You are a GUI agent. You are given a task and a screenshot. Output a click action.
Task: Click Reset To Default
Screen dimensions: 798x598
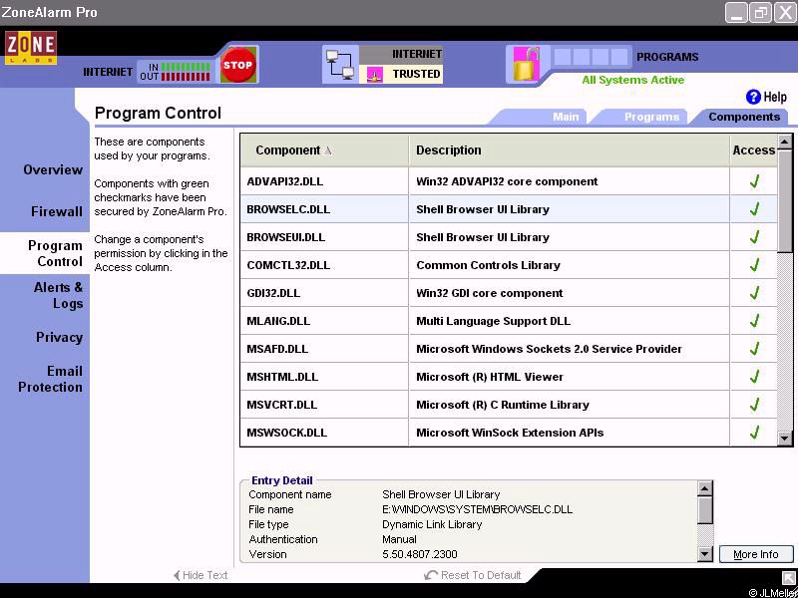473,575
